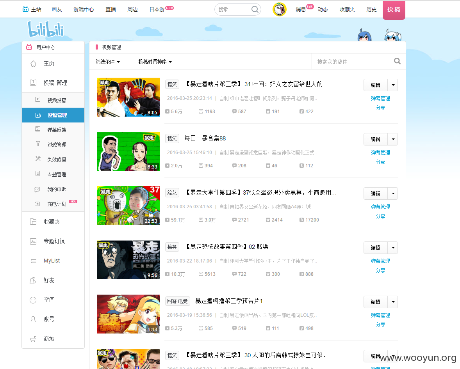
Task: Open the user avatar in the top bar
Action: 279,9
